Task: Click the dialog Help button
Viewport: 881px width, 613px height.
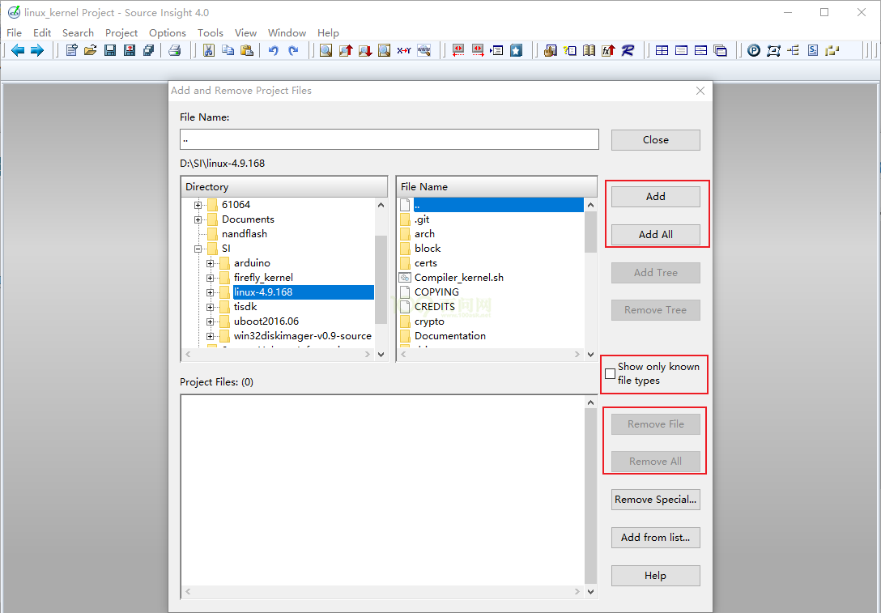Action: click(x=656, y=576)
